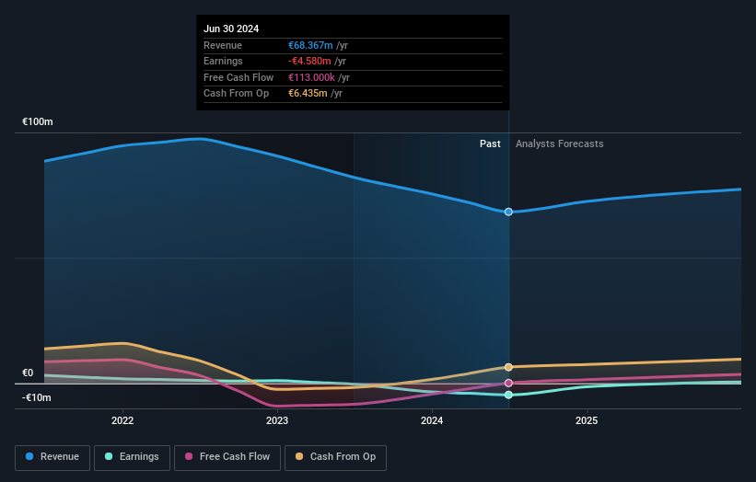The width and height of the screenshot is (756, 482).
Task: Click the Analysts Forecasts label
Action: pos(559,143)
